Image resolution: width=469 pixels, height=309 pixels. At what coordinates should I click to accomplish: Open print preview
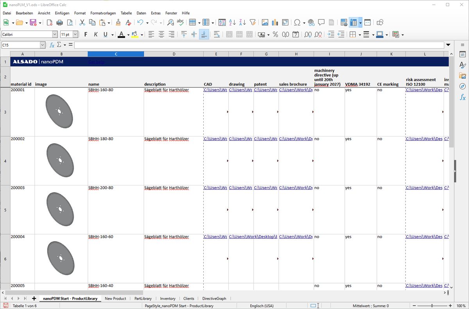point(70,23)
